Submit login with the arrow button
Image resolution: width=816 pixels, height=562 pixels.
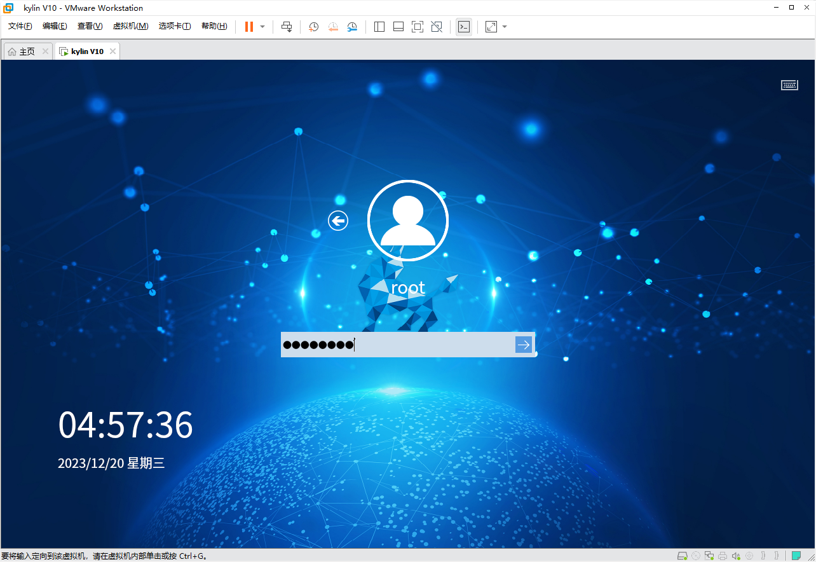pyautogui.click(x=524, y=345)
